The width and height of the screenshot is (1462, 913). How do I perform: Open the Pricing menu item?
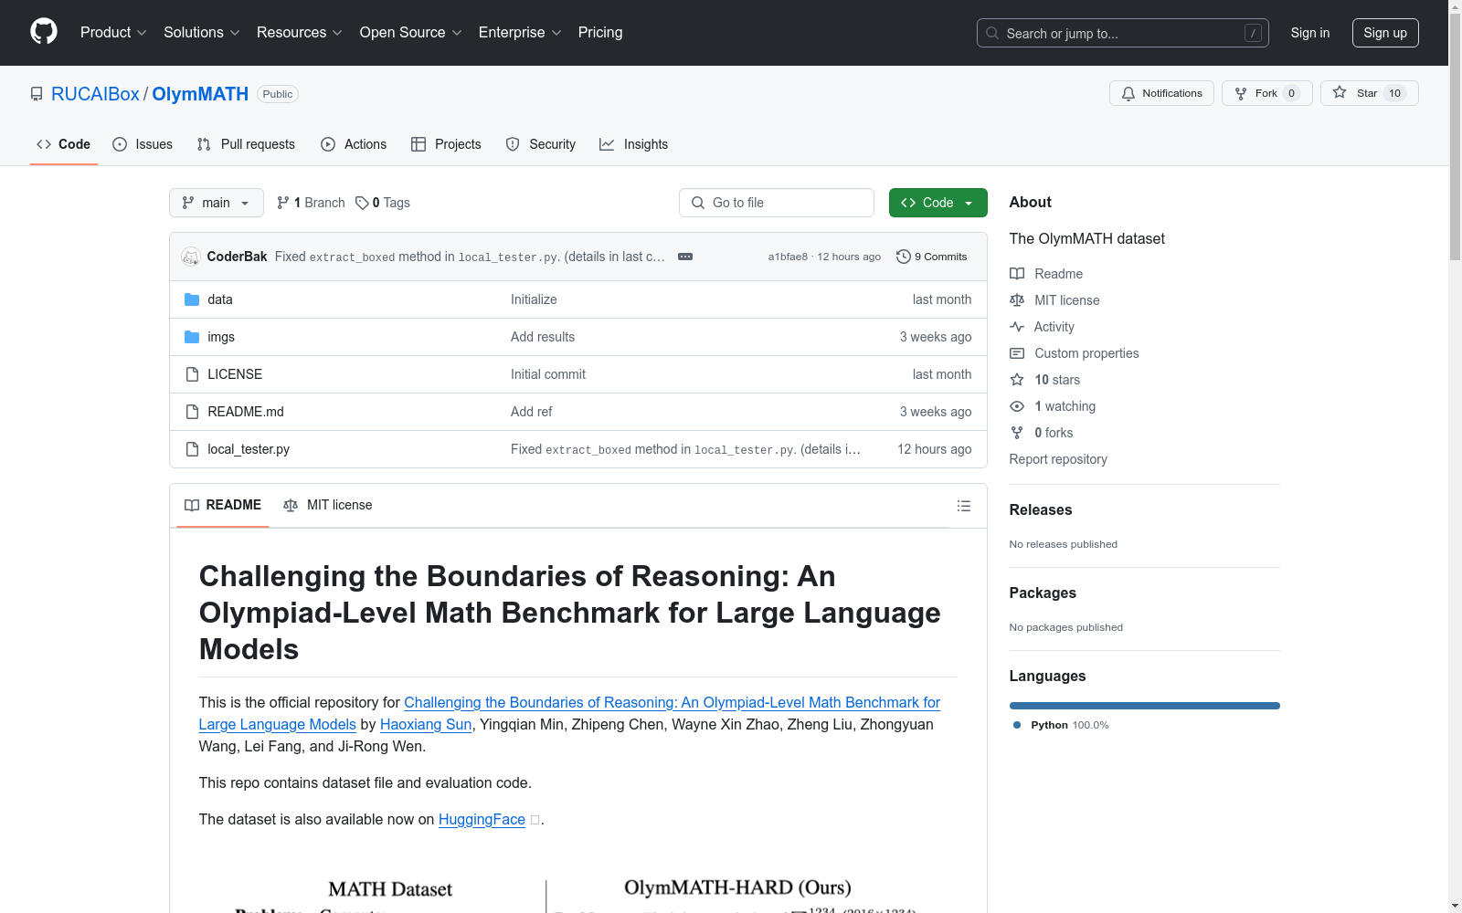pos(600,33)
